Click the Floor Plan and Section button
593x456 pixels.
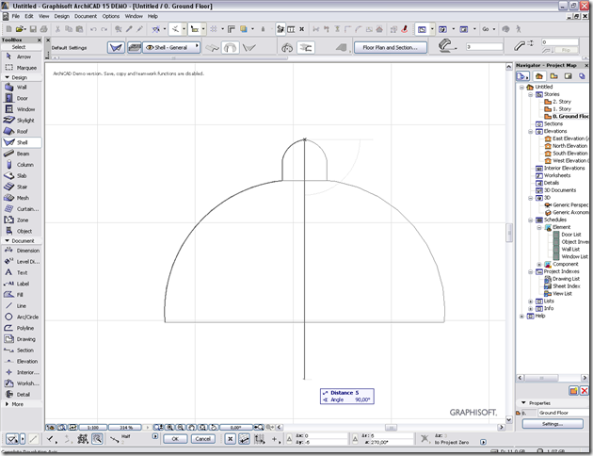(391, 47)
